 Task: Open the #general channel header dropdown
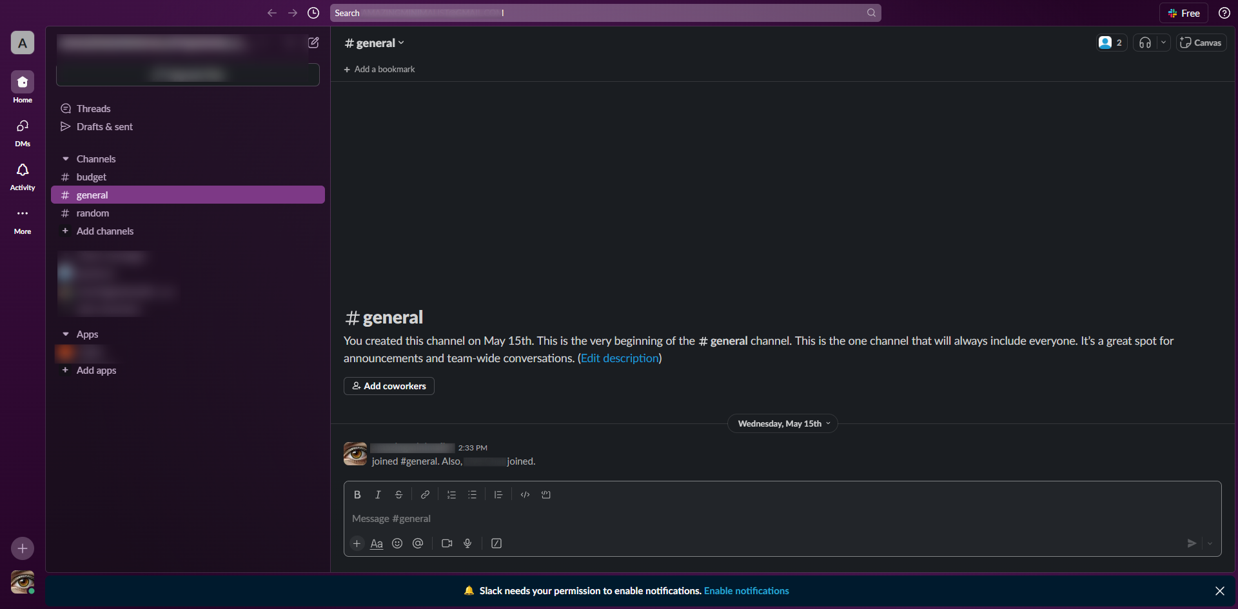[375, 43]
